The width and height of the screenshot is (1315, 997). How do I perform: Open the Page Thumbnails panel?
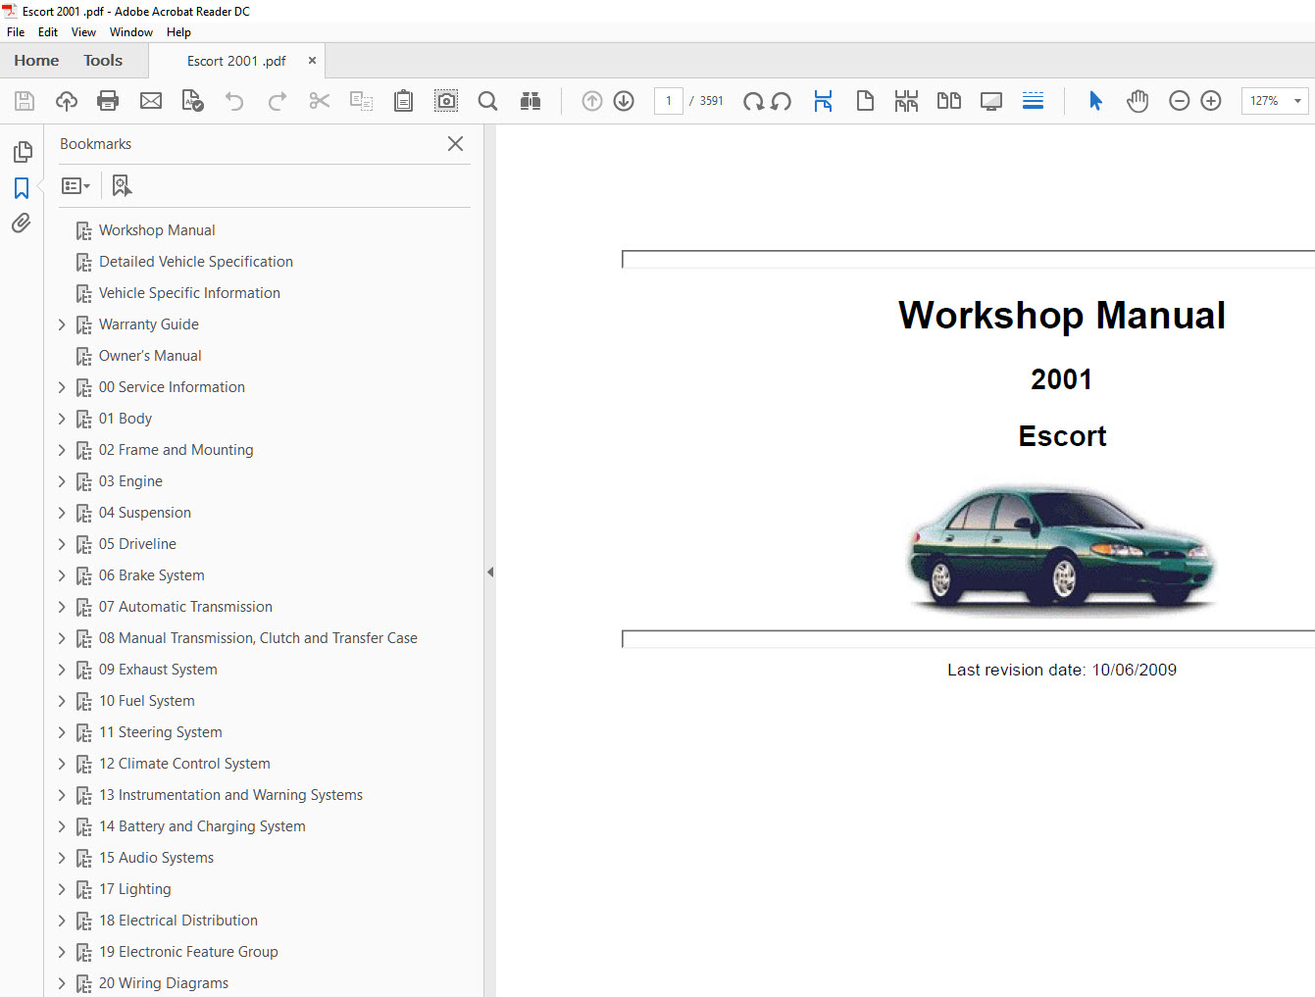pos(22,152)
